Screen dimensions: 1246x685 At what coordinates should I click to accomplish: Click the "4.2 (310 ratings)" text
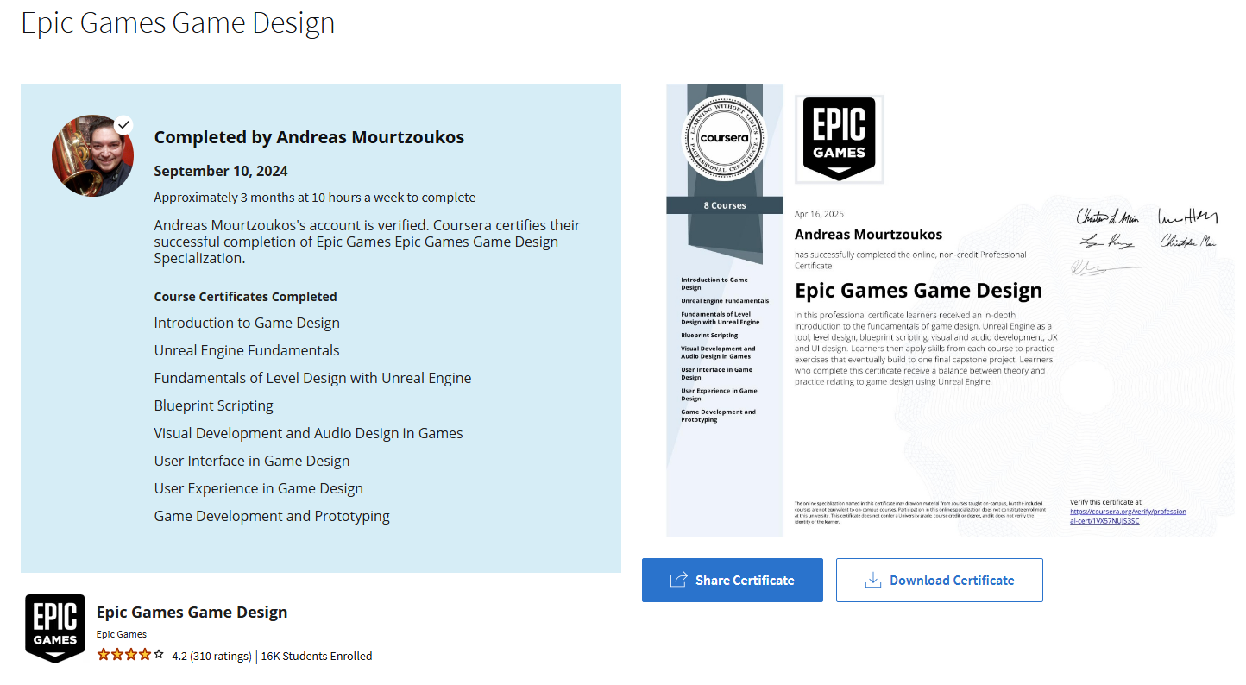click(x=211, y=656)
